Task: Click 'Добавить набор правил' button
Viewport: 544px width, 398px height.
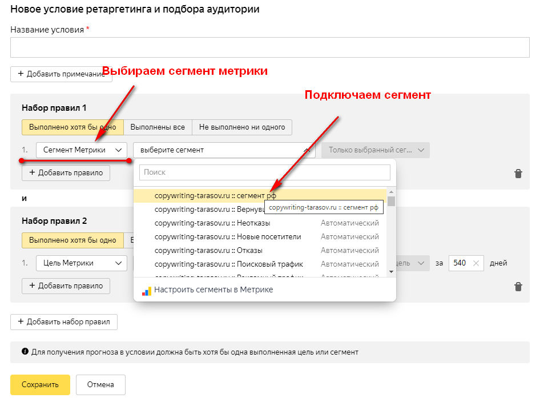Action: point(64,322)
